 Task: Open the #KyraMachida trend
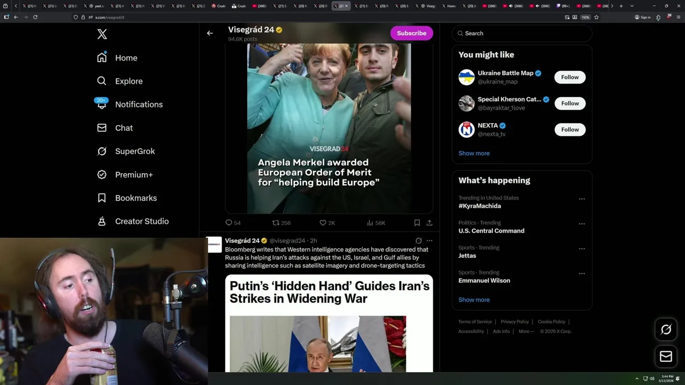[x=479, y=206]
